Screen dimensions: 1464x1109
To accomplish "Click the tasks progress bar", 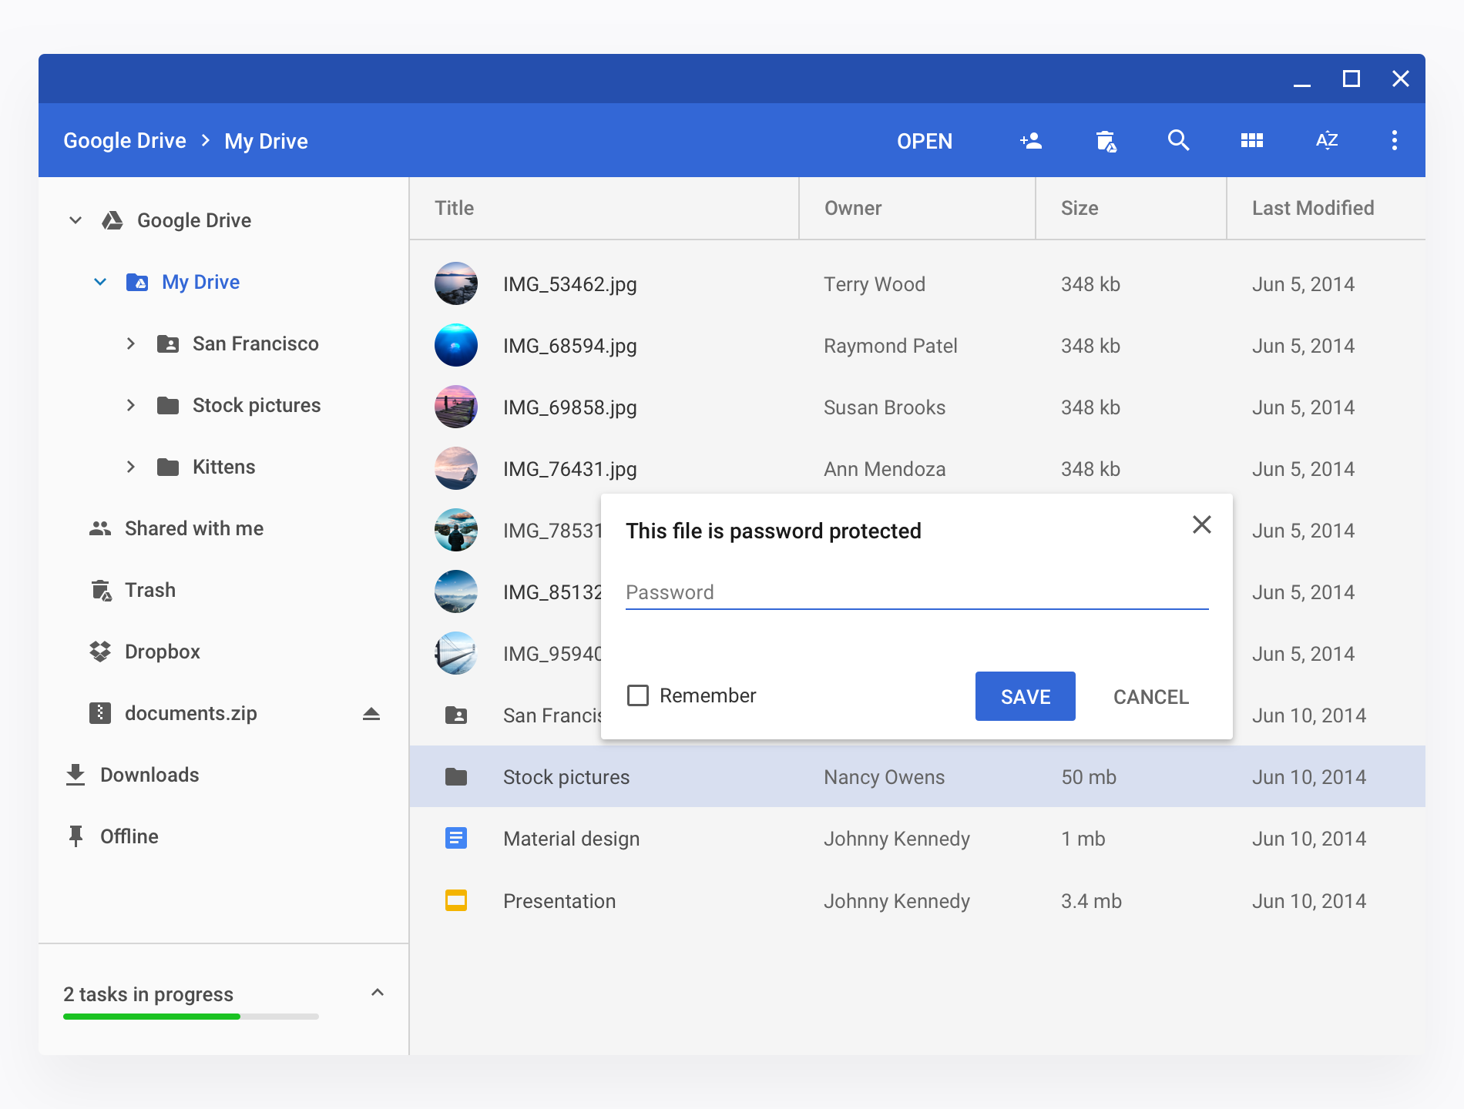I will tap(191, 1017).
